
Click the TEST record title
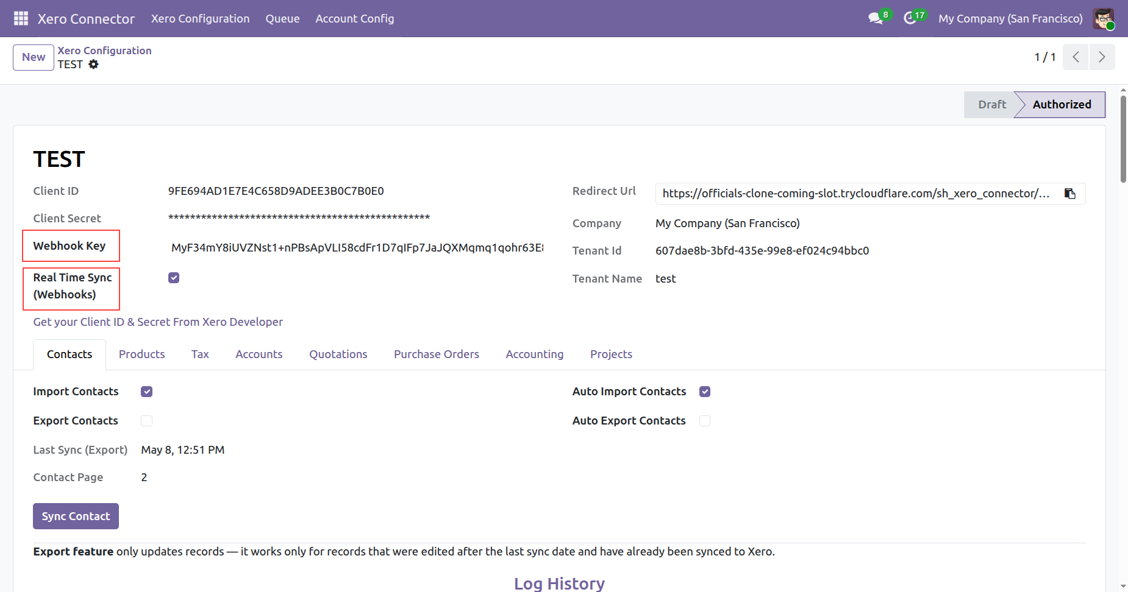pos(59,159)
